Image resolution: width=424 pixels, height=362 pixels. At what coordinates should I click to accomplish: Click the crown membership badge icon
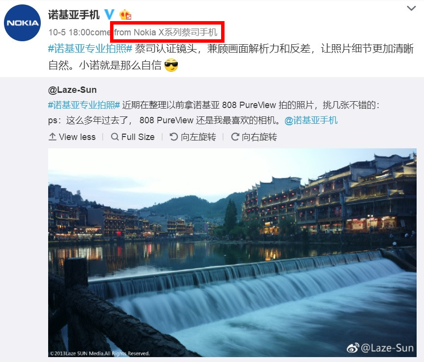[x=125, y=14]
